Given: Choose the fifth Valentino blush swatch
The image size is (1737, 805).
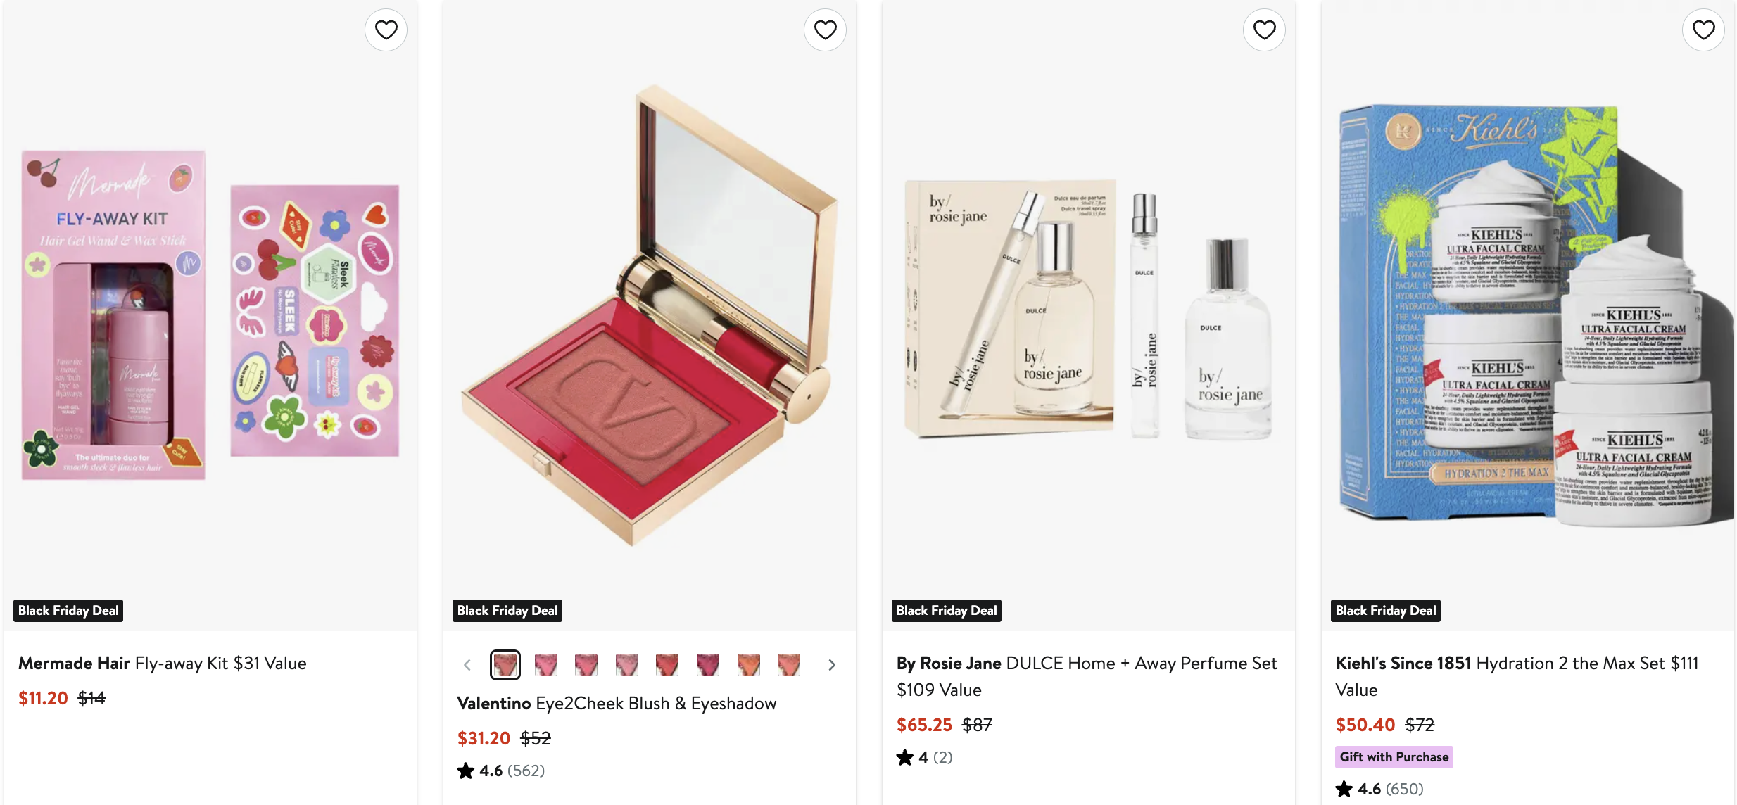Looking at the screenshot, I should tap(667, 665).
